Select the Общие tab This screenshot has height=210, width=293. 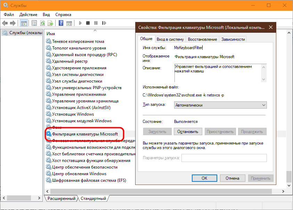point(146,39)
